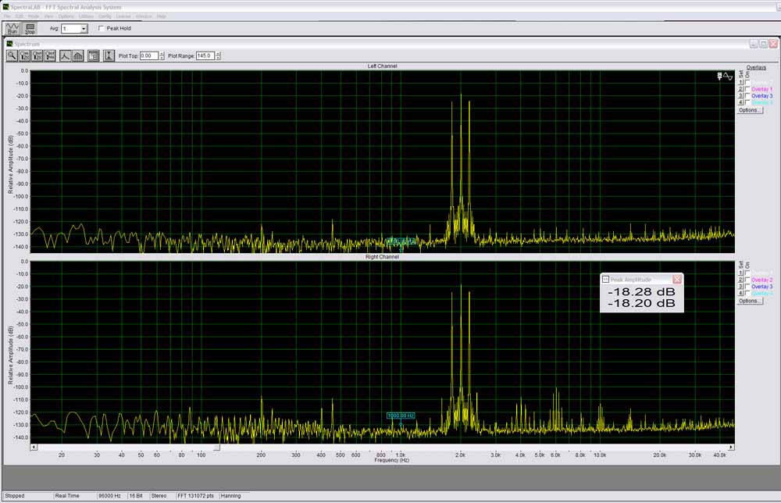Click the cyan marker label in left channel plot

click(x=401, y=241)
